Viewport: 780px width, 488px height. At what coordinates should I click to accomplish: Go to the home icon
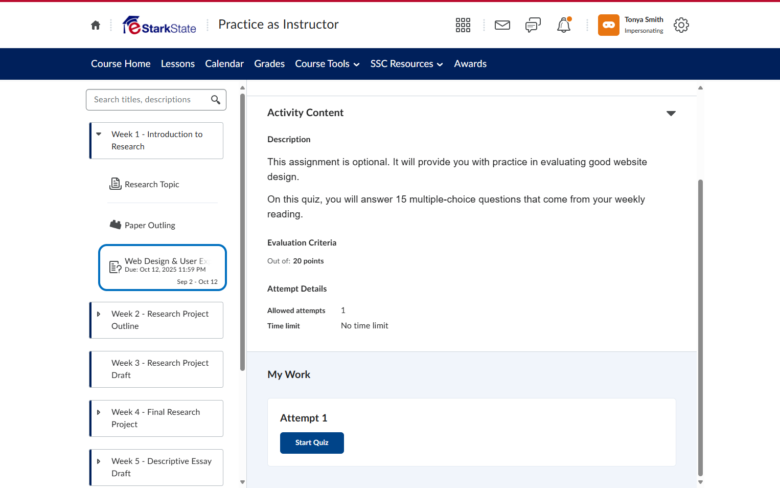click(x=96, y=25)
